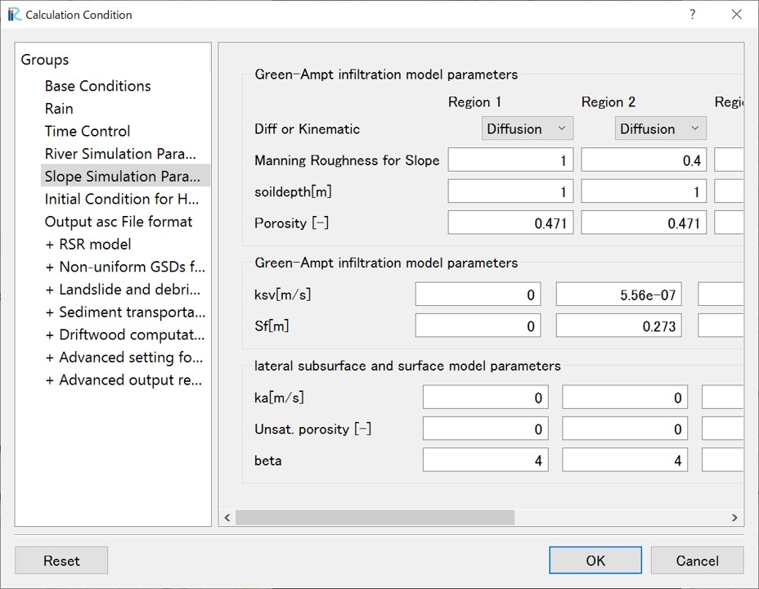The height and width of the screenshot is (589, 759).
Task: Select + Advanced setting group
Action: pyautogui.click(x=124, y=357)
